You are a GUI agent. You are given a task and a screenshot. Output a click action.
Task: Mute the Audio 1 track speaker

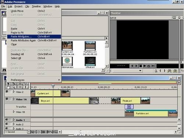(x=7, y=120)
